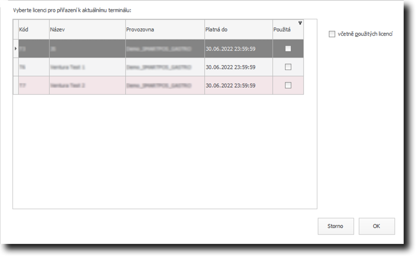Tick the Použitá checkbox in the highlighted first row
The height and width of the screenshot is (259, 418).
288,49
